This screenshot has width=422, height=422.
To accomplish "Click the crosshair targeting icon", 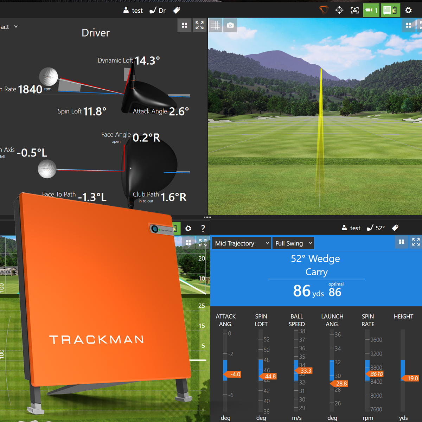I will coord(339,10).
